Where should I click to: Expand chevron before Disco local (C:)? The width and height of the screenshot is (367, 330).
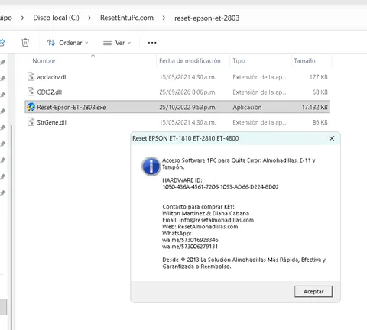(22, 18)
